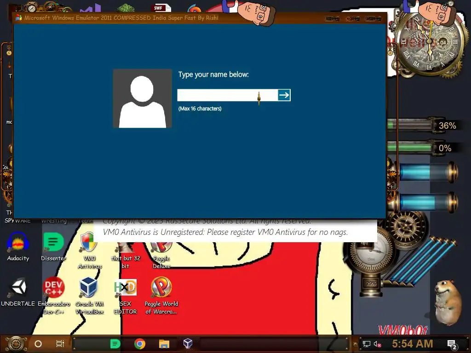Click the SWF file desktop icon
The image size is (471, 353).
tap(162, 8)
